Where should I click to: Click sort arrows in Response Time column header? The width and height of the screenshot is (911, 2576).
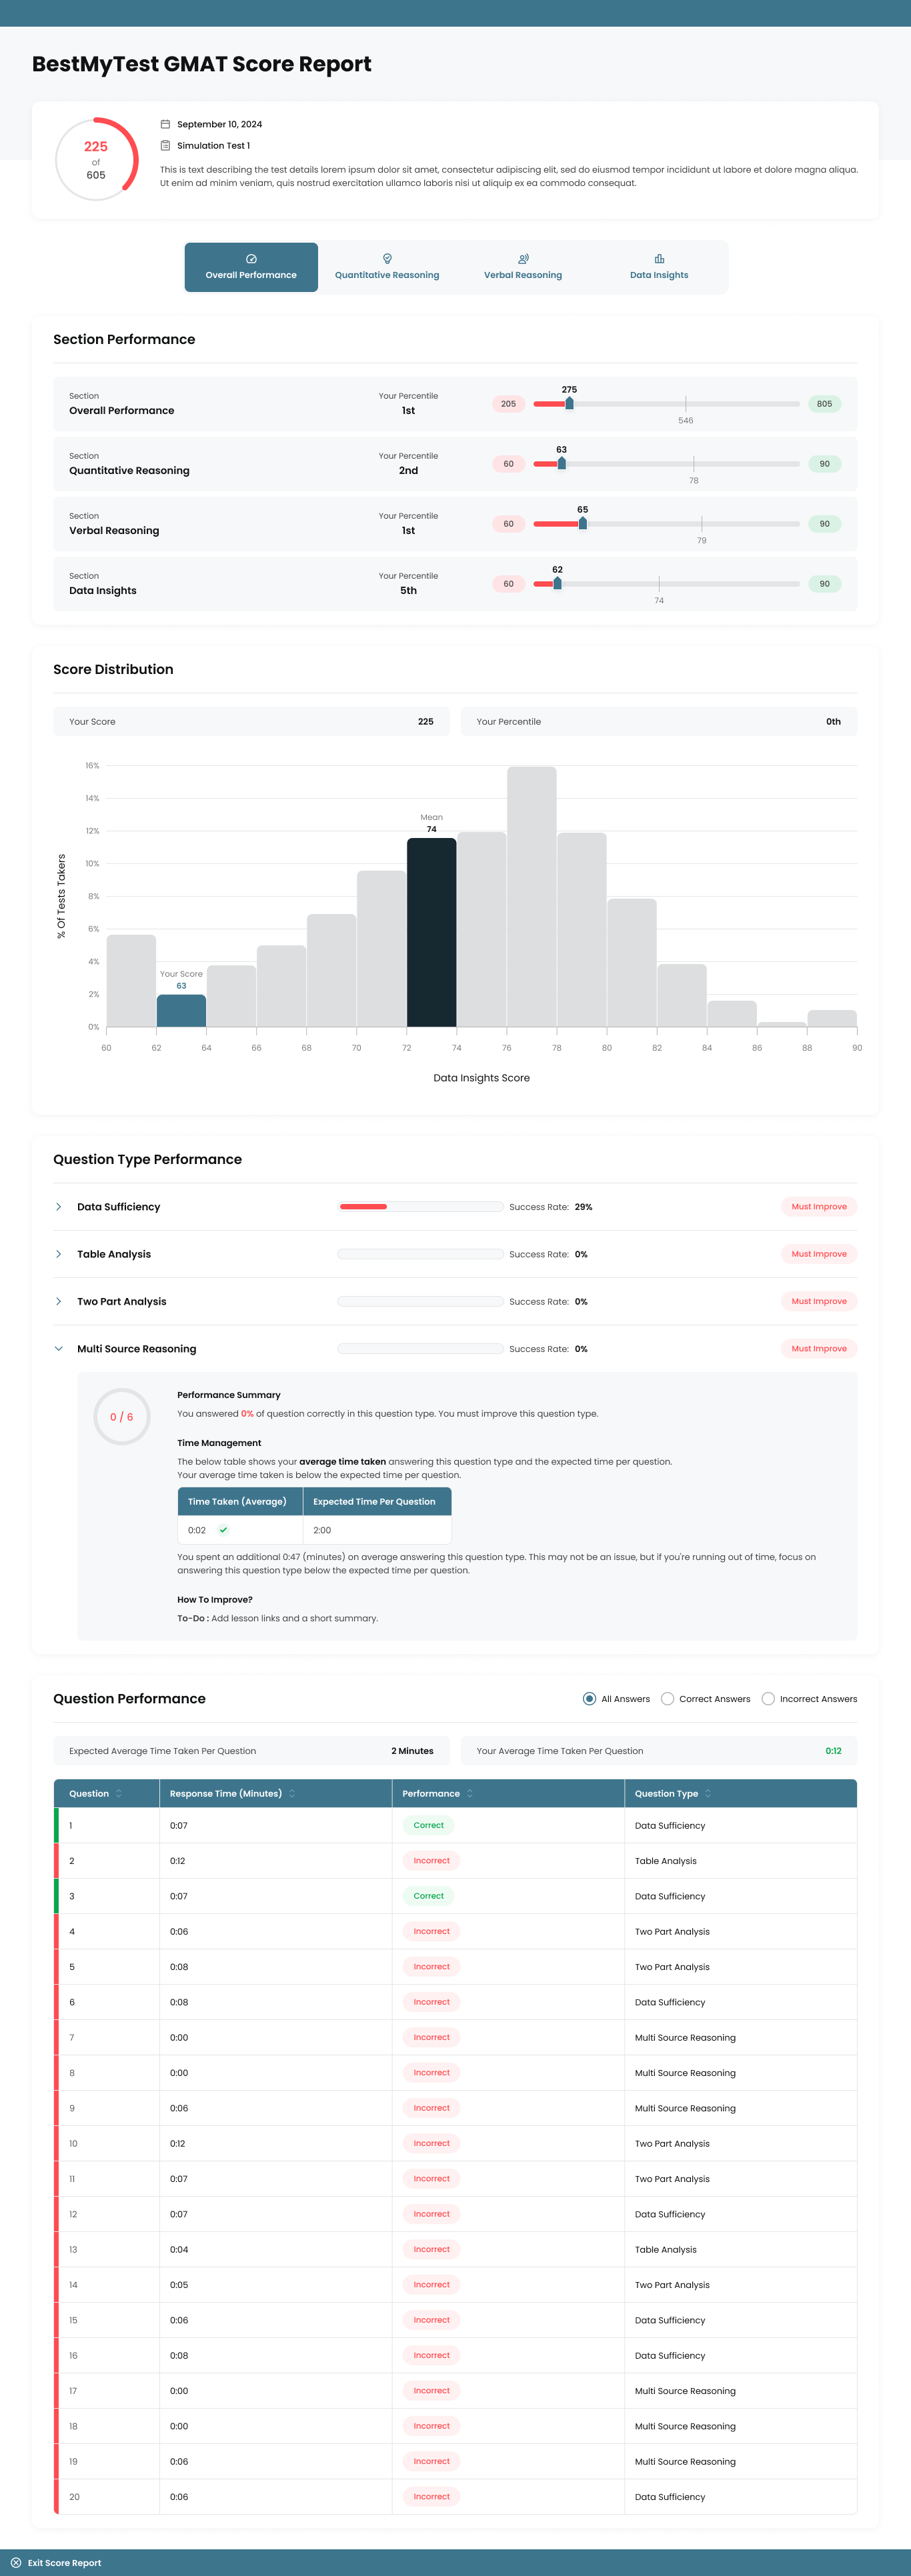[292, 1793]
